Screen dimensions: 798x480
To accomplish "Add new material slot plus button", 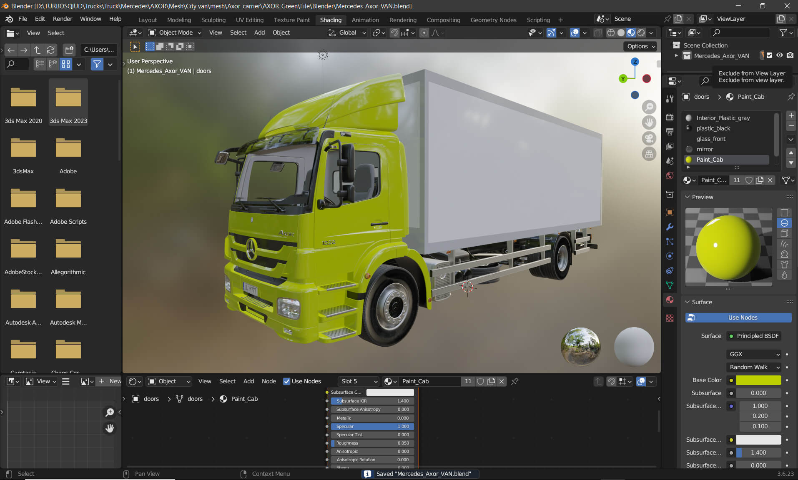I will pyautogui.click(x=791, y=115).
